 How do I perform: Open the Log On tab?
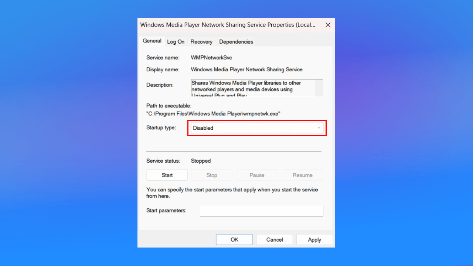click(x=176, y=42)
